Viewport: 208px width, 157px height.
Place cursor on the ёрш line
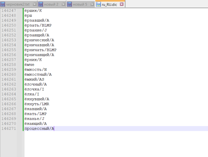coord(28,15)
